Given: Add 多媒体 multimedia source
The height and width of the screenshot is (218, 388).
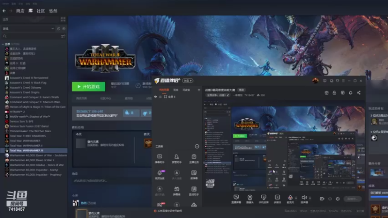Looking at the screenshot, I should [x=277, y=199].
